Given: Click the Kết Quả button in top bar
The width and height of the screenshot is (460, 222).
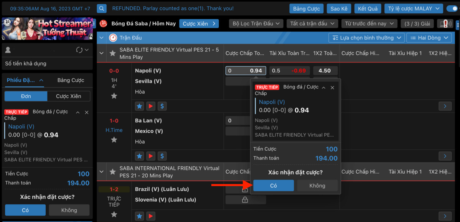Looking at the screenshot, I should 368,8.
